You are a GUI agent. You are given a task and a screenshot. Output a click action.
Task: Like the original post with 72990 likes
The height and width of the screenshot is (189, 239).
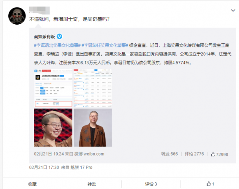coord(219,154)
